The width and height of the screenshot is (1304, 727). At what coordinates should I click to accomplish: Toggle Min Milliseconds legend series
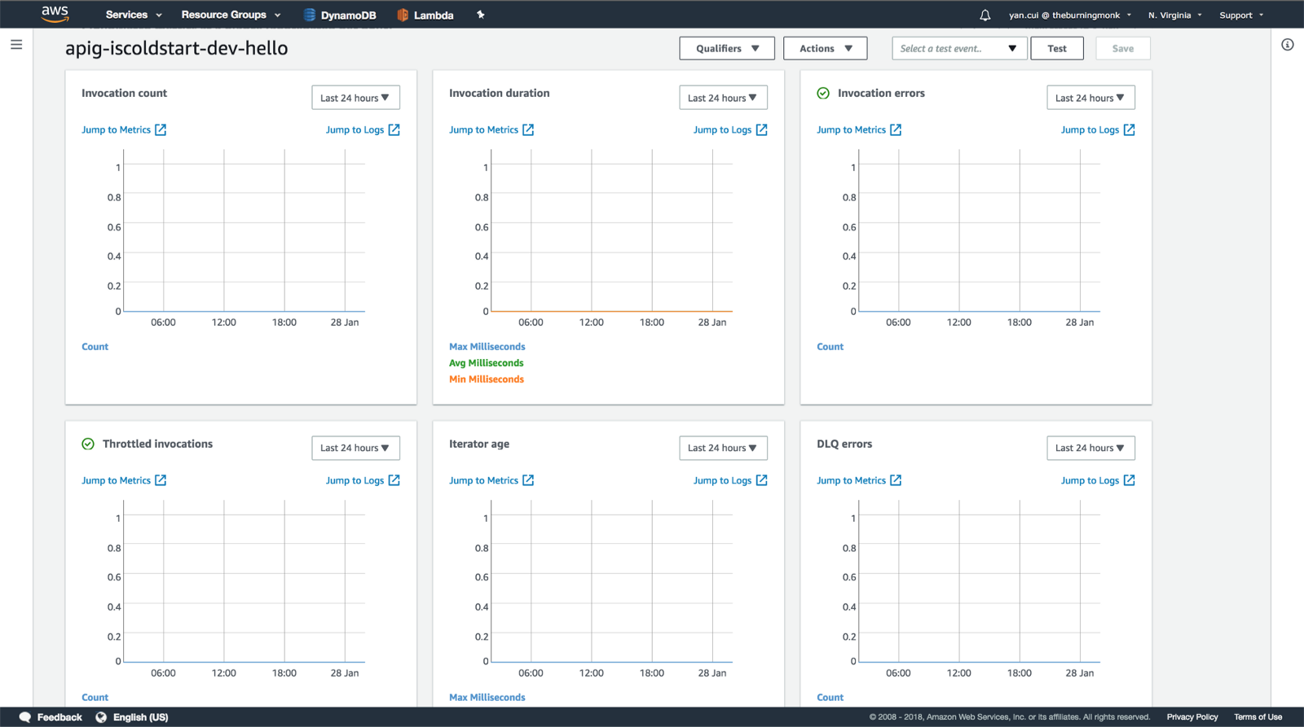pyautogui.click(x=486, y=379)
